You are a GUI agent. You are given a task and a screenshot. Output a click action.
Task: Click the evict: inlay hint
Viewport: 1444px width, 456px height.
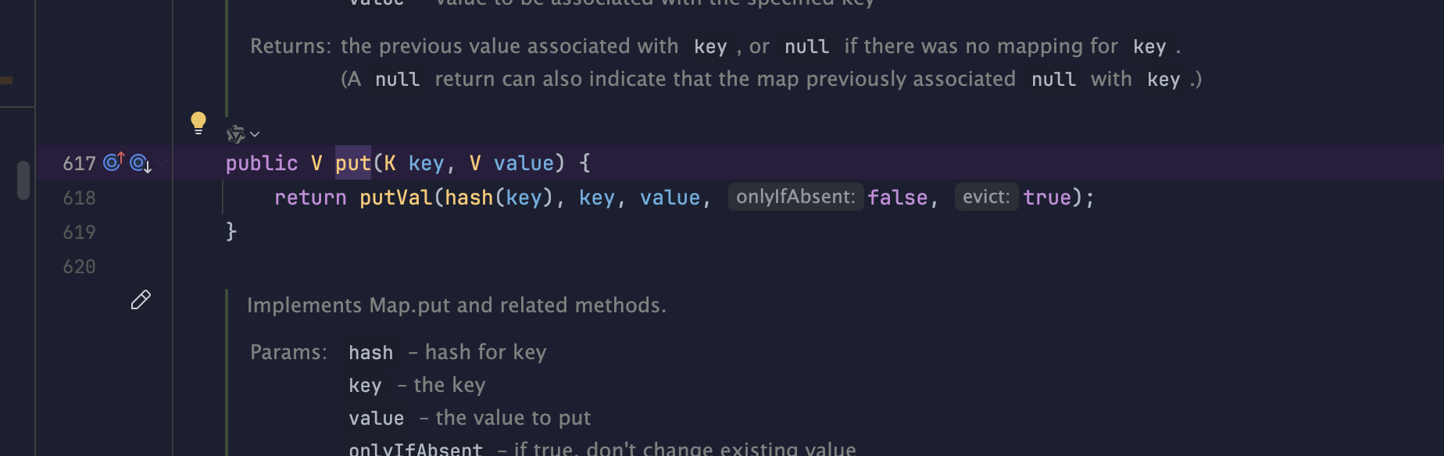coord(986,197)
